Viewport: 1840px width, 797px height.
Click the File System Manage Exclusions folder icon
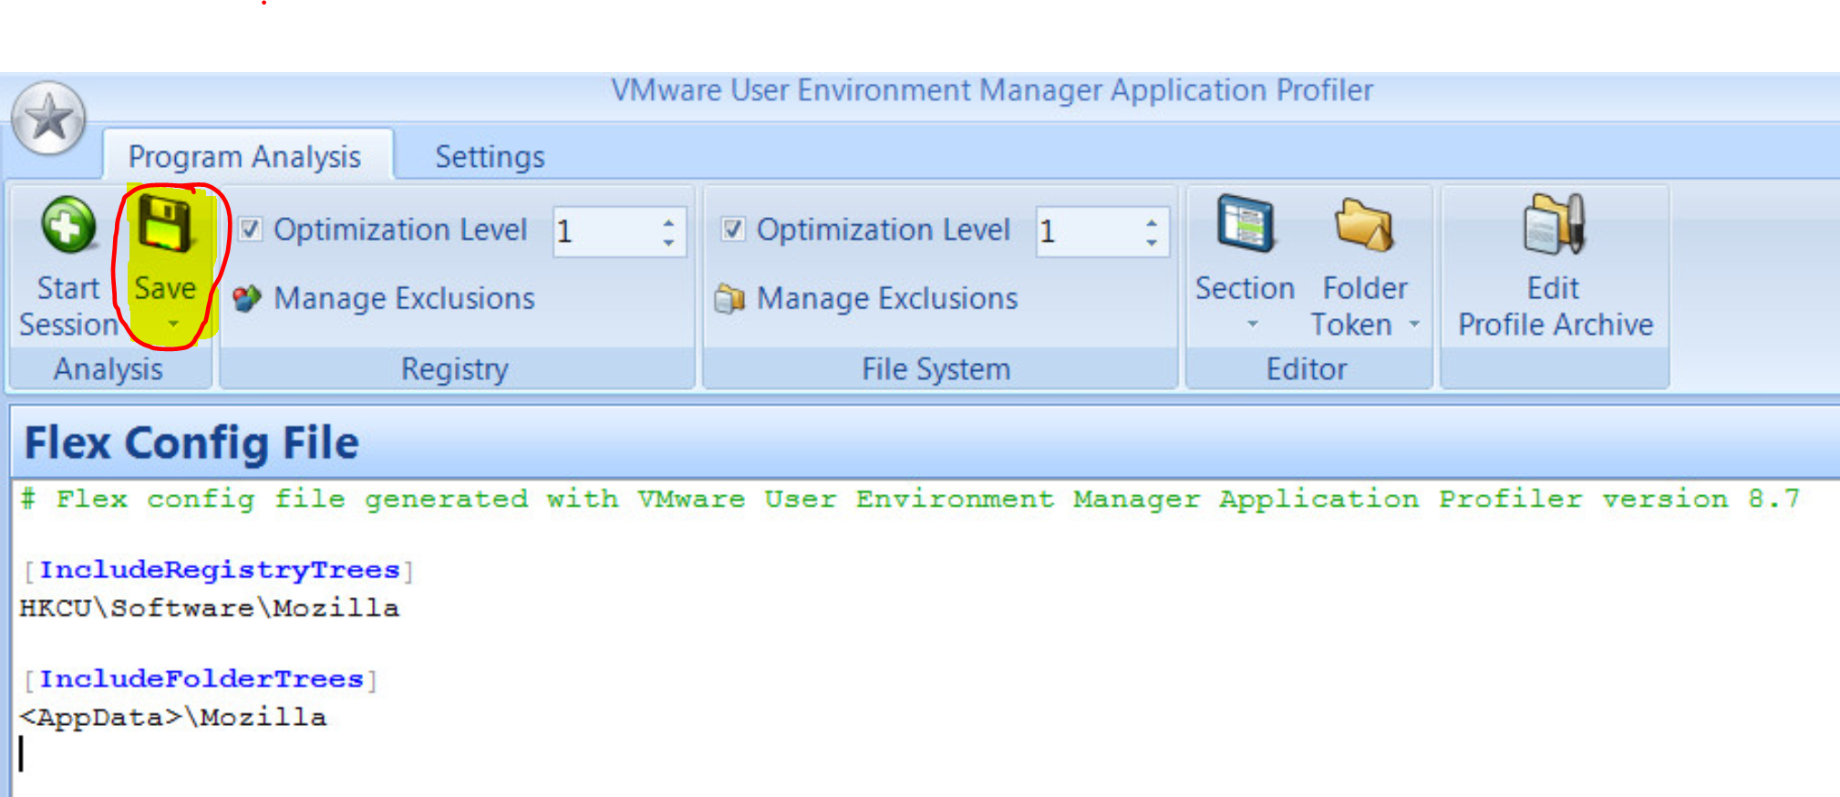pyautogui.click(x=729, y=298)
